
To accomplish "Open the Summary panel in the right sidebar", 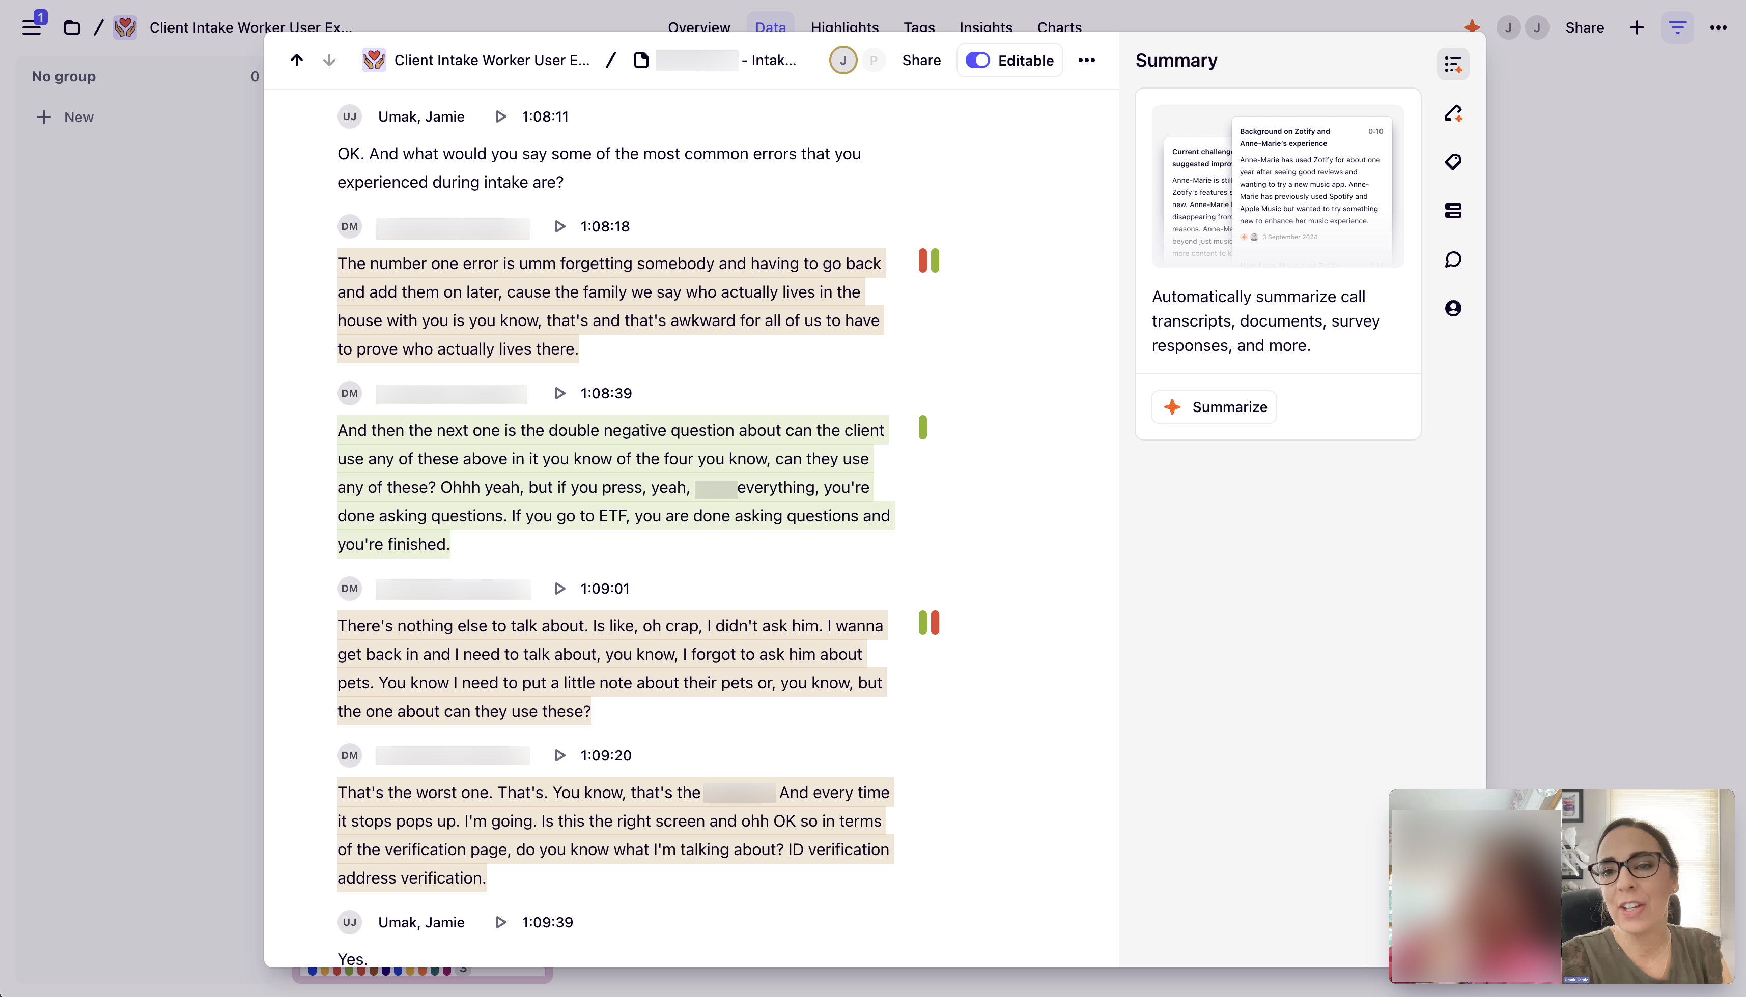I will [x=1453, y=64].
